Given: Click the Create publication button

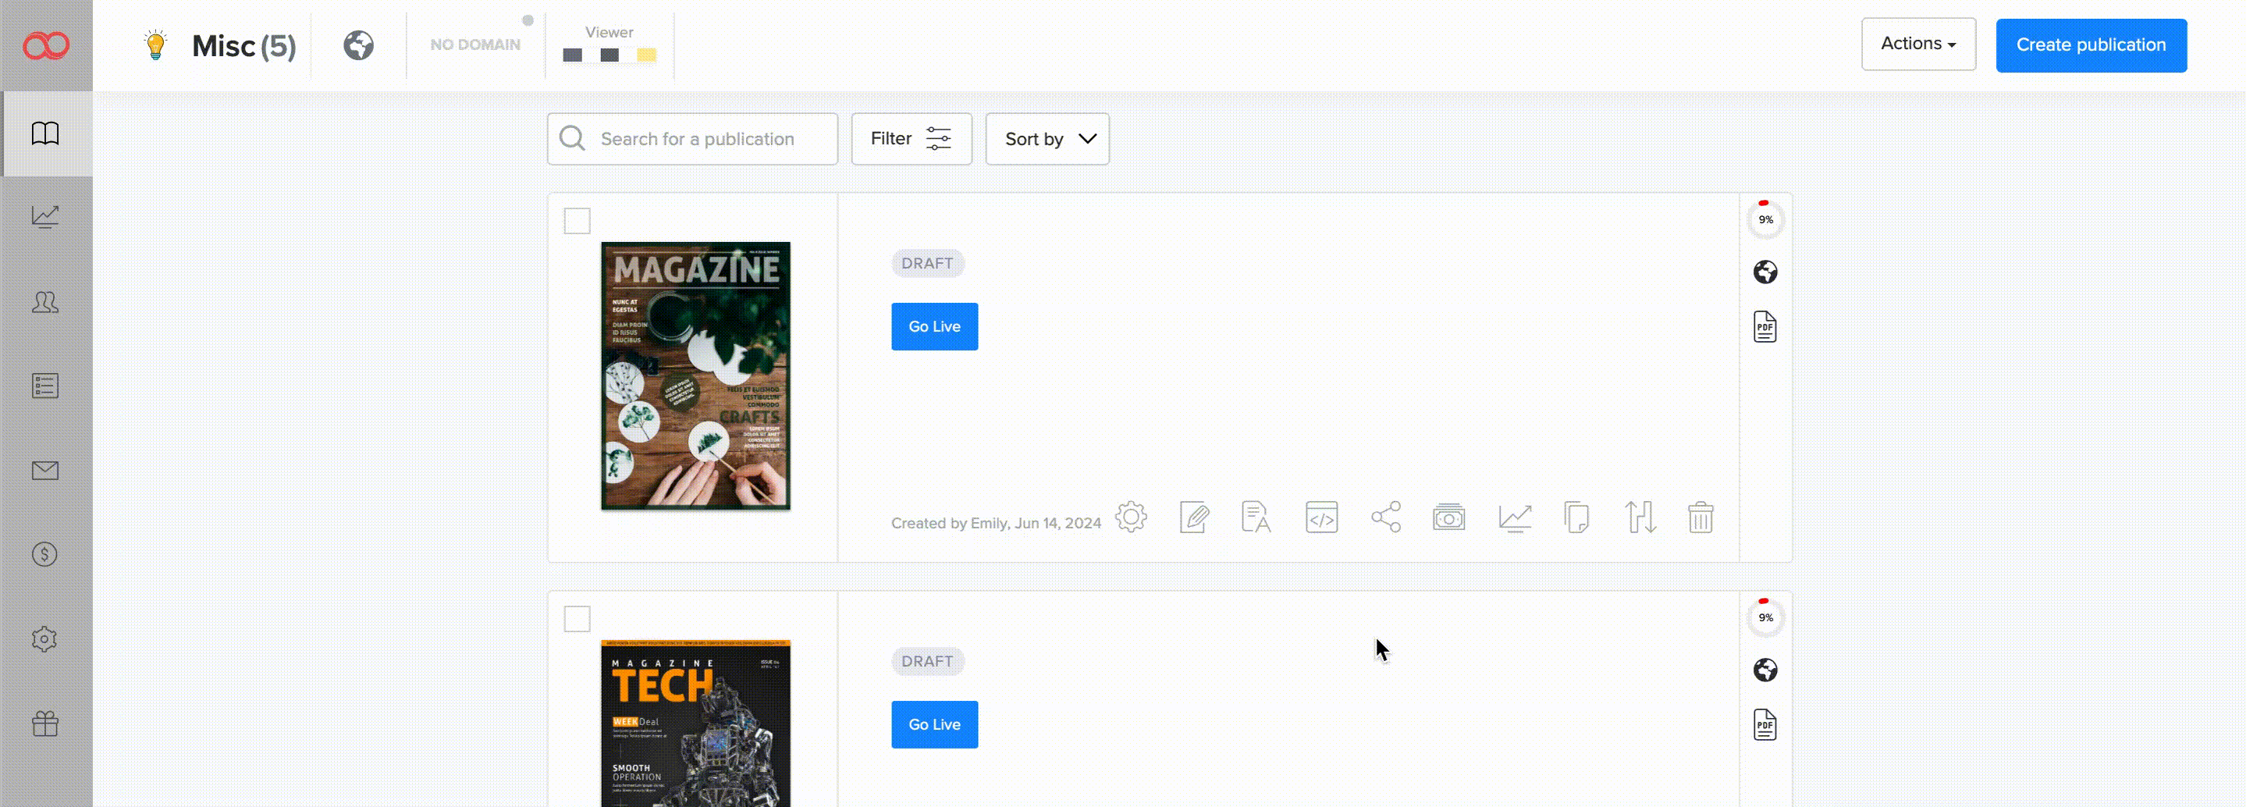Looking at the screenshot, I should click(x=2091, y=44).
